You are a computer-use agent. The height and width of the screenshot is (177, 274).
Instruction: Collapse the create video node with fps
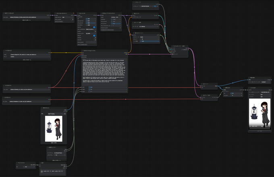pyautogui.click(x=224, y=88)
